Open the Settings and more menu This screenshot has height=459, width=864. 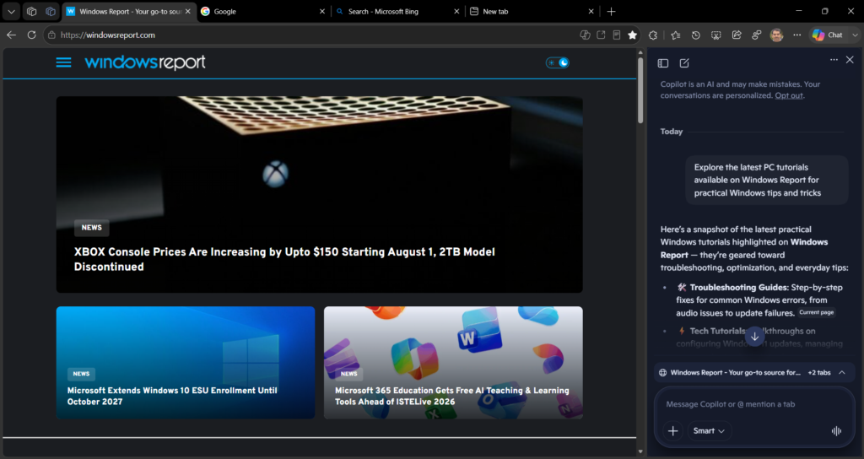pyautogui.click(x=796, y=35)
